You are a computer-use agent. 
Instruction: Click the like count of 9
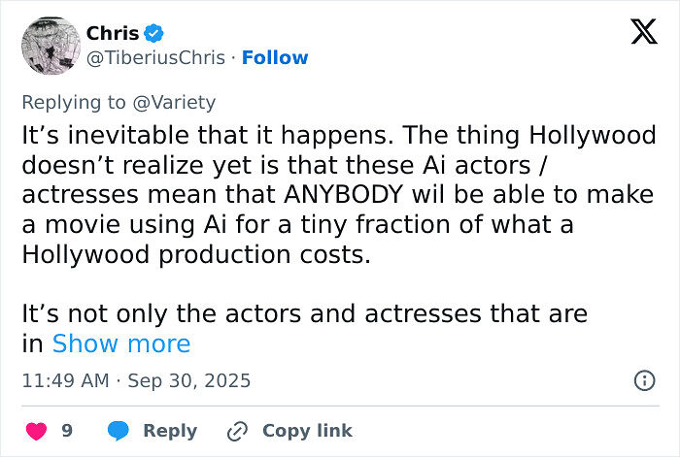pos(67,431)
